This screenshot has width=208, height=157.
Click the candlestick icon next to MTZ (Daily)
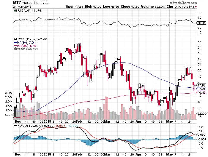[x=15, y=39]
